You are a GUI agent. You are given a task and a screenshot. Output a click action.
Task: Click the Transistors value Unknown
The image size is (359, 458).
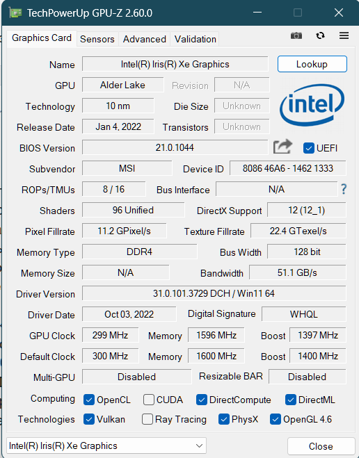[242, 126]
